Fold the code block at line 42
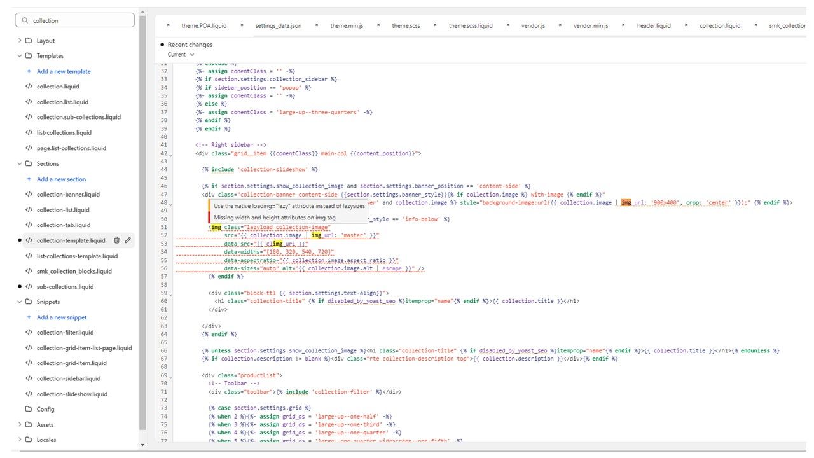The height and width of the screenshot is (458, 814). 170,155
